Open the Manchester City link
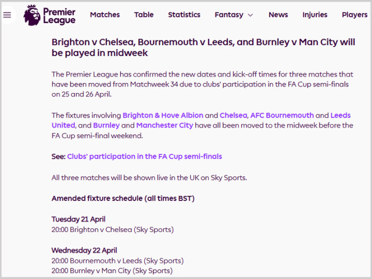 coord(165,125)
